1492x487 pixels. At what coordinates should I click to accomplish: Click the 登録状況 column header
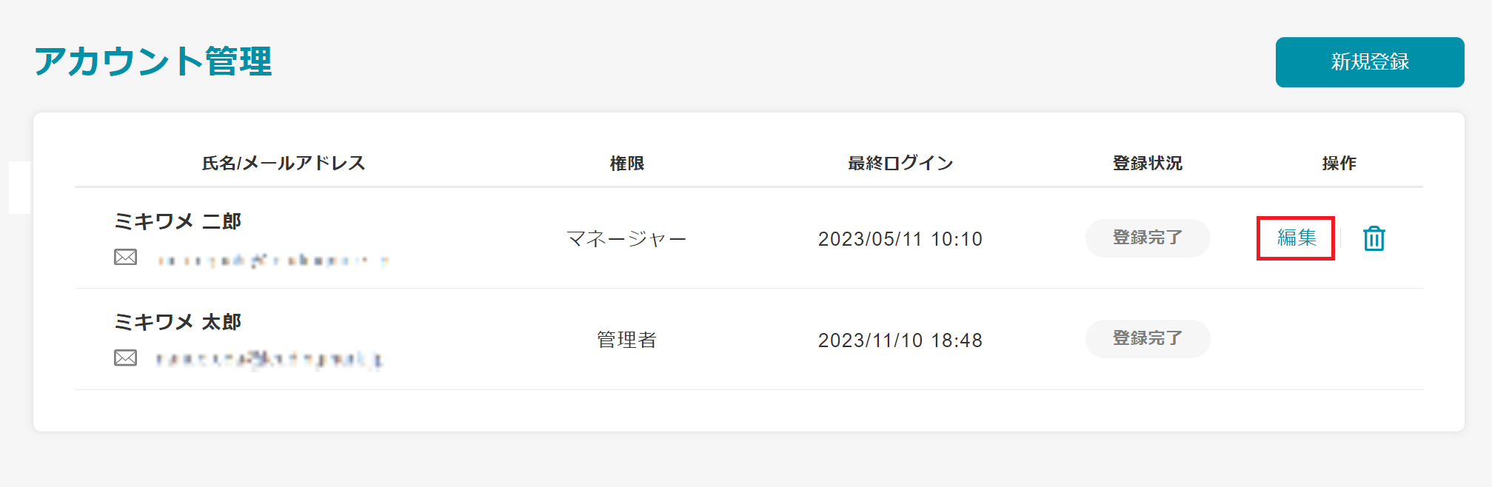click(1147, 163)
